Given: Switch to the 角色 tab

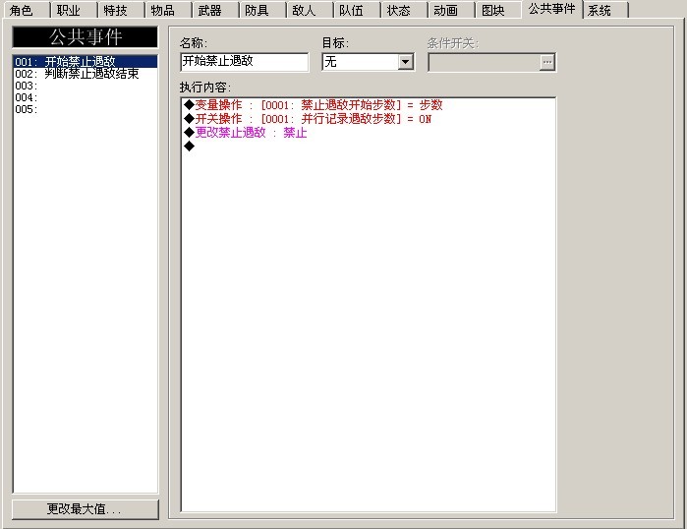Looking at the screenshot, I should (26, 10).
